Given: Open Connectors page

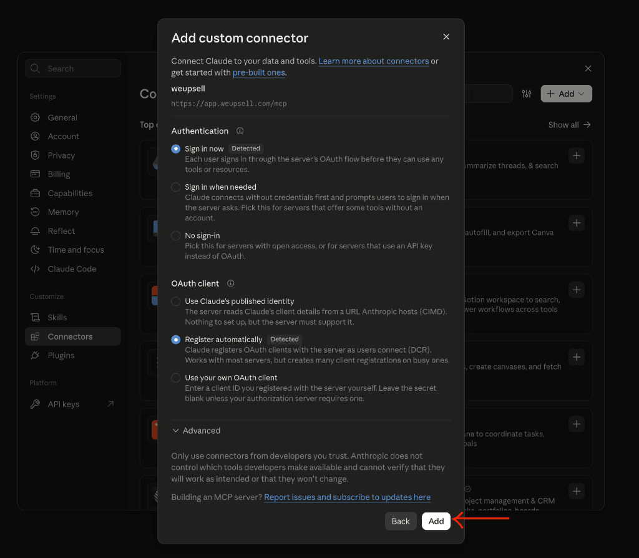Looking at the screenshot, I should tap(73, 336).
